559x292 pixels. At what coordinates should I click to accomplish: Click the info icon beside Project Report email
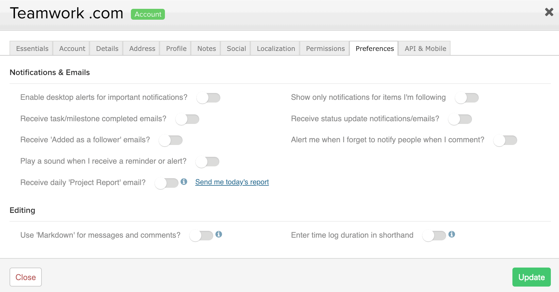(x=184, y=182)
